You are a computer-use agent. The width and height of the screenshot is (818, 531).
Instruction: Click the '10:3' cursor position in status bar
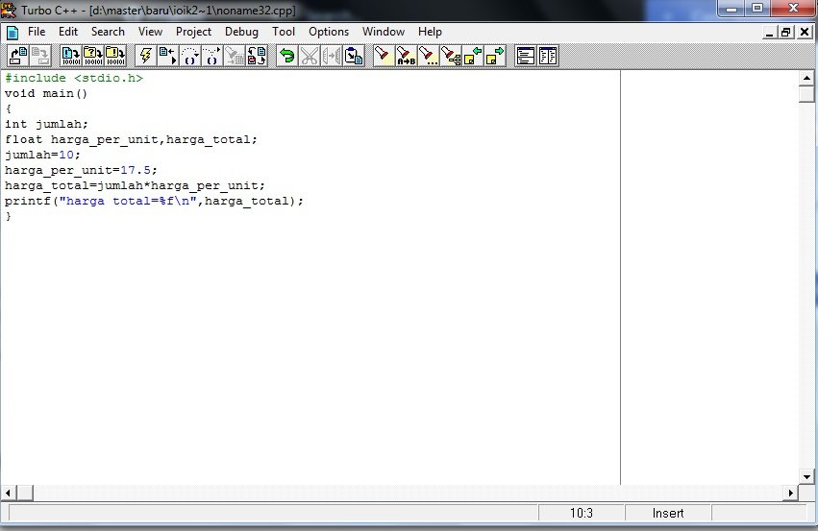tap(582, 514)
